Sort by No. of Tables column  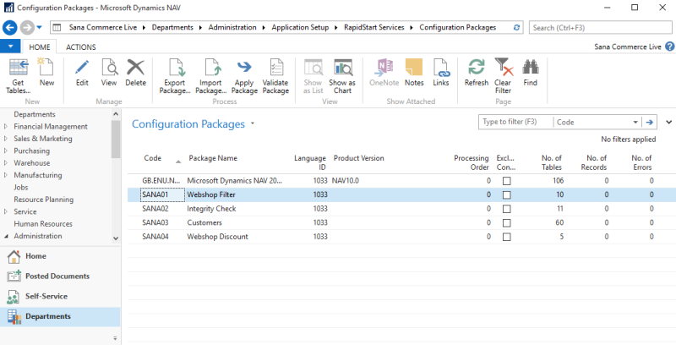[x=552, y=162]
